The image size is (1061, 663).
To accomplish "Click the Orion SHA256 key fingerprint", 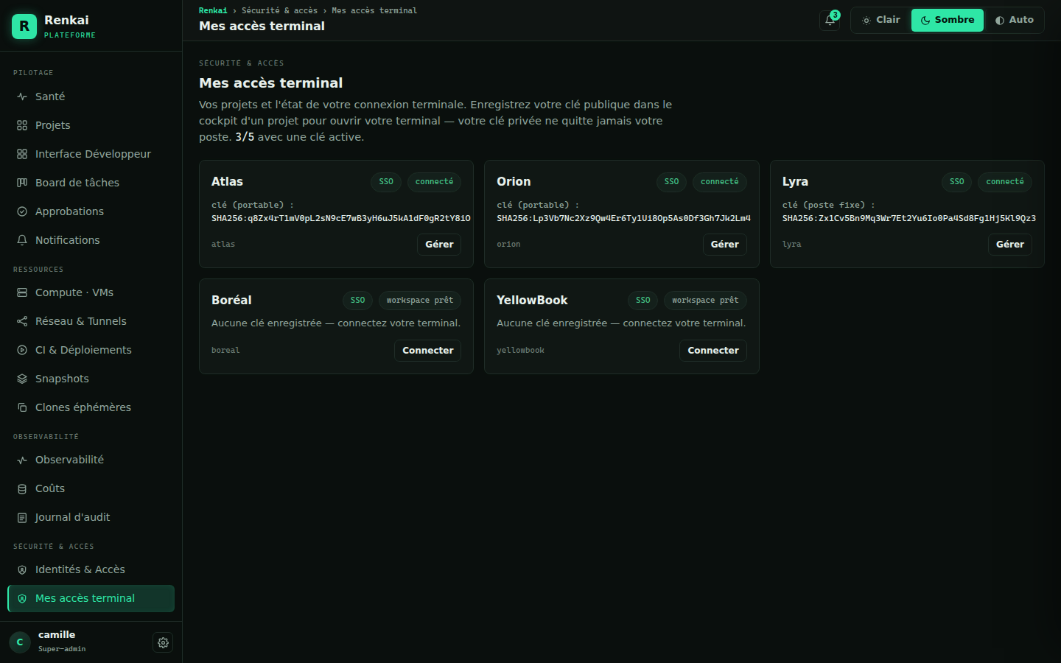I will [623, 218].
